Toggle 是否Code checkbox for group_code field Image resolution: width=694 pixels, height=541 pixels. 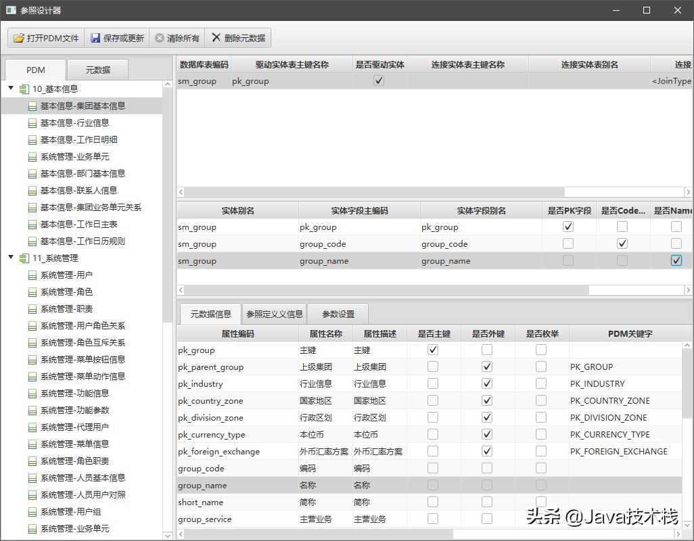622,243
